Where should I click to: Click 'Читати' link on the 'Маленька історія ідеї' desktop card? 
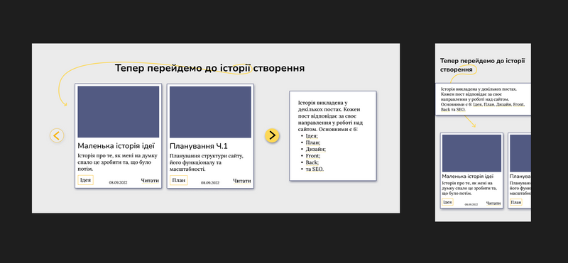point(150,181)
